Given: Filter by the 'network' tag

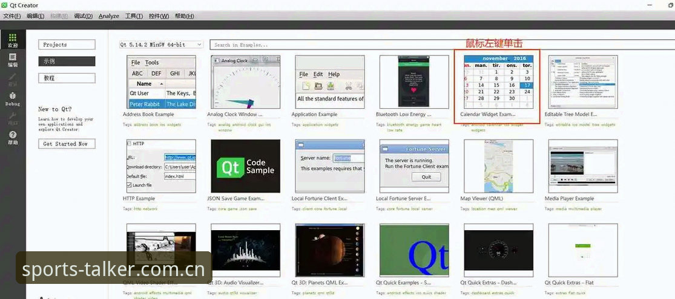Looking at the screenshot, I should tap(150, 209).
